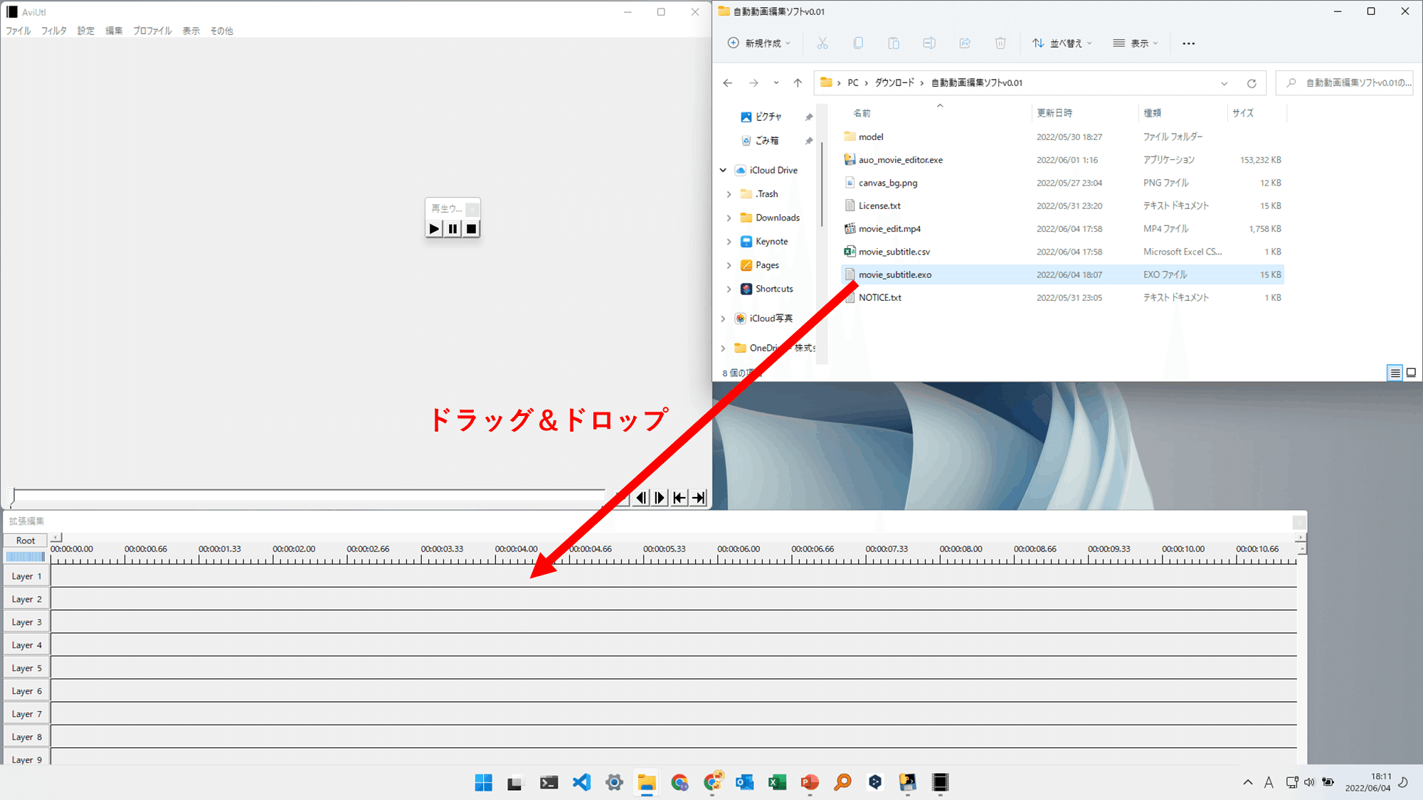Click the Root button in timeline
The width and height of the screenshot is (1423, 800).
(x=26, y=540)
